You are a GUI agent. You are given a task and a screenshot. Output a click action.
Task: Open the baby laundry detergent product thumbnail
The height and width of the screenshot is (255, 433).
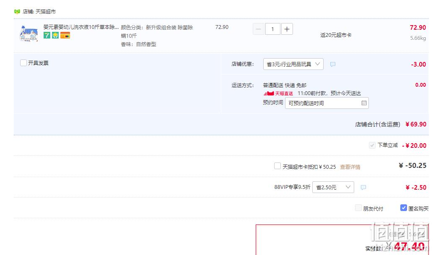point(29,33)
